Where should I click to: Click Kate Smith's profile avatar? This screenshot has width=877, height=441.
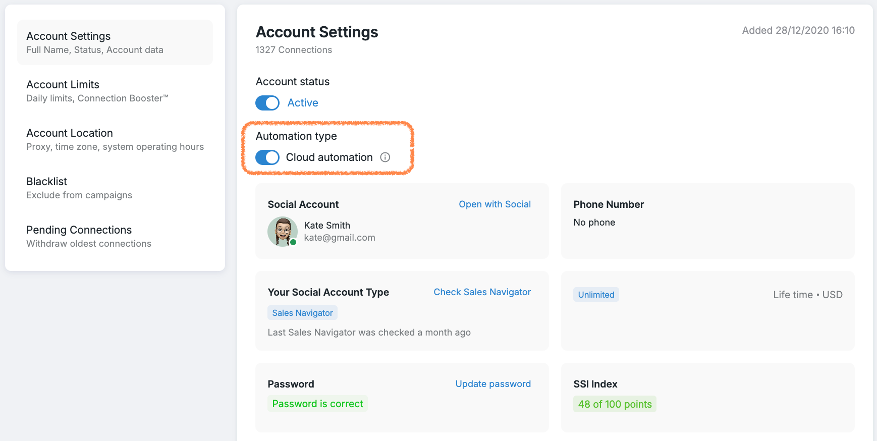[x=283, y=232]
